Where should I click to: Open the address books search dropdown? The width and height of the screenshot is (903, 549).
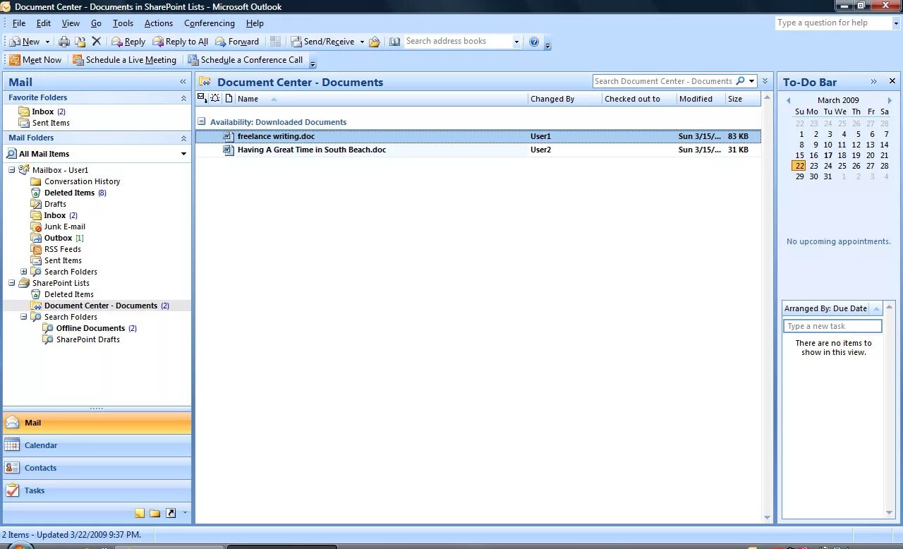tap(516, 42)
